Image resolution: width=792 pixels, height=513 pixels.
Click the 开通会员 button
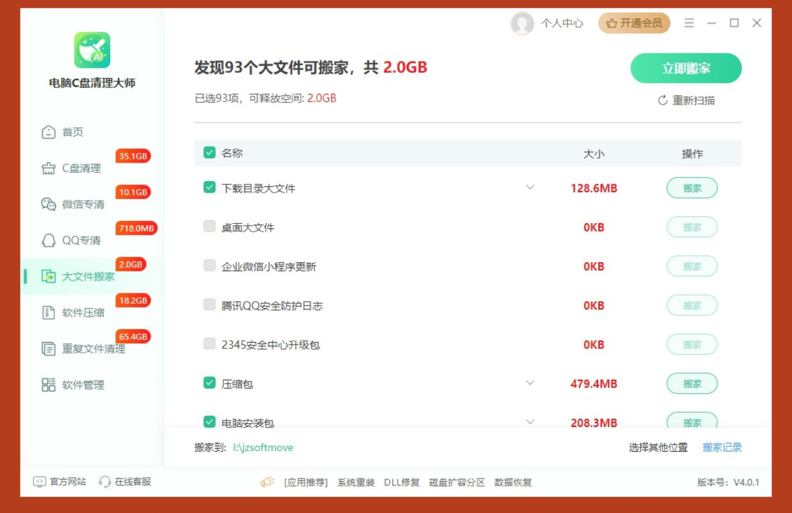coord(634,24)
